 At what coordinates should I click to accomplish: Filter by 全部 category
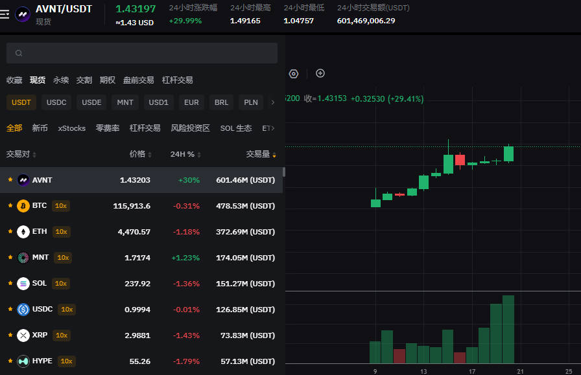point(14,128)
